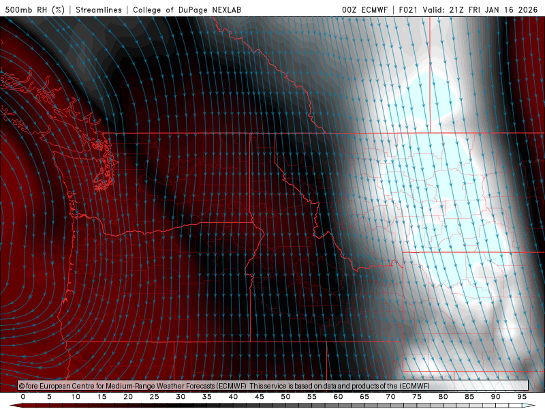Screen dimensions: 545x409
Task: Select the '50' percent scale label
Action: click(x=285, y=397)
